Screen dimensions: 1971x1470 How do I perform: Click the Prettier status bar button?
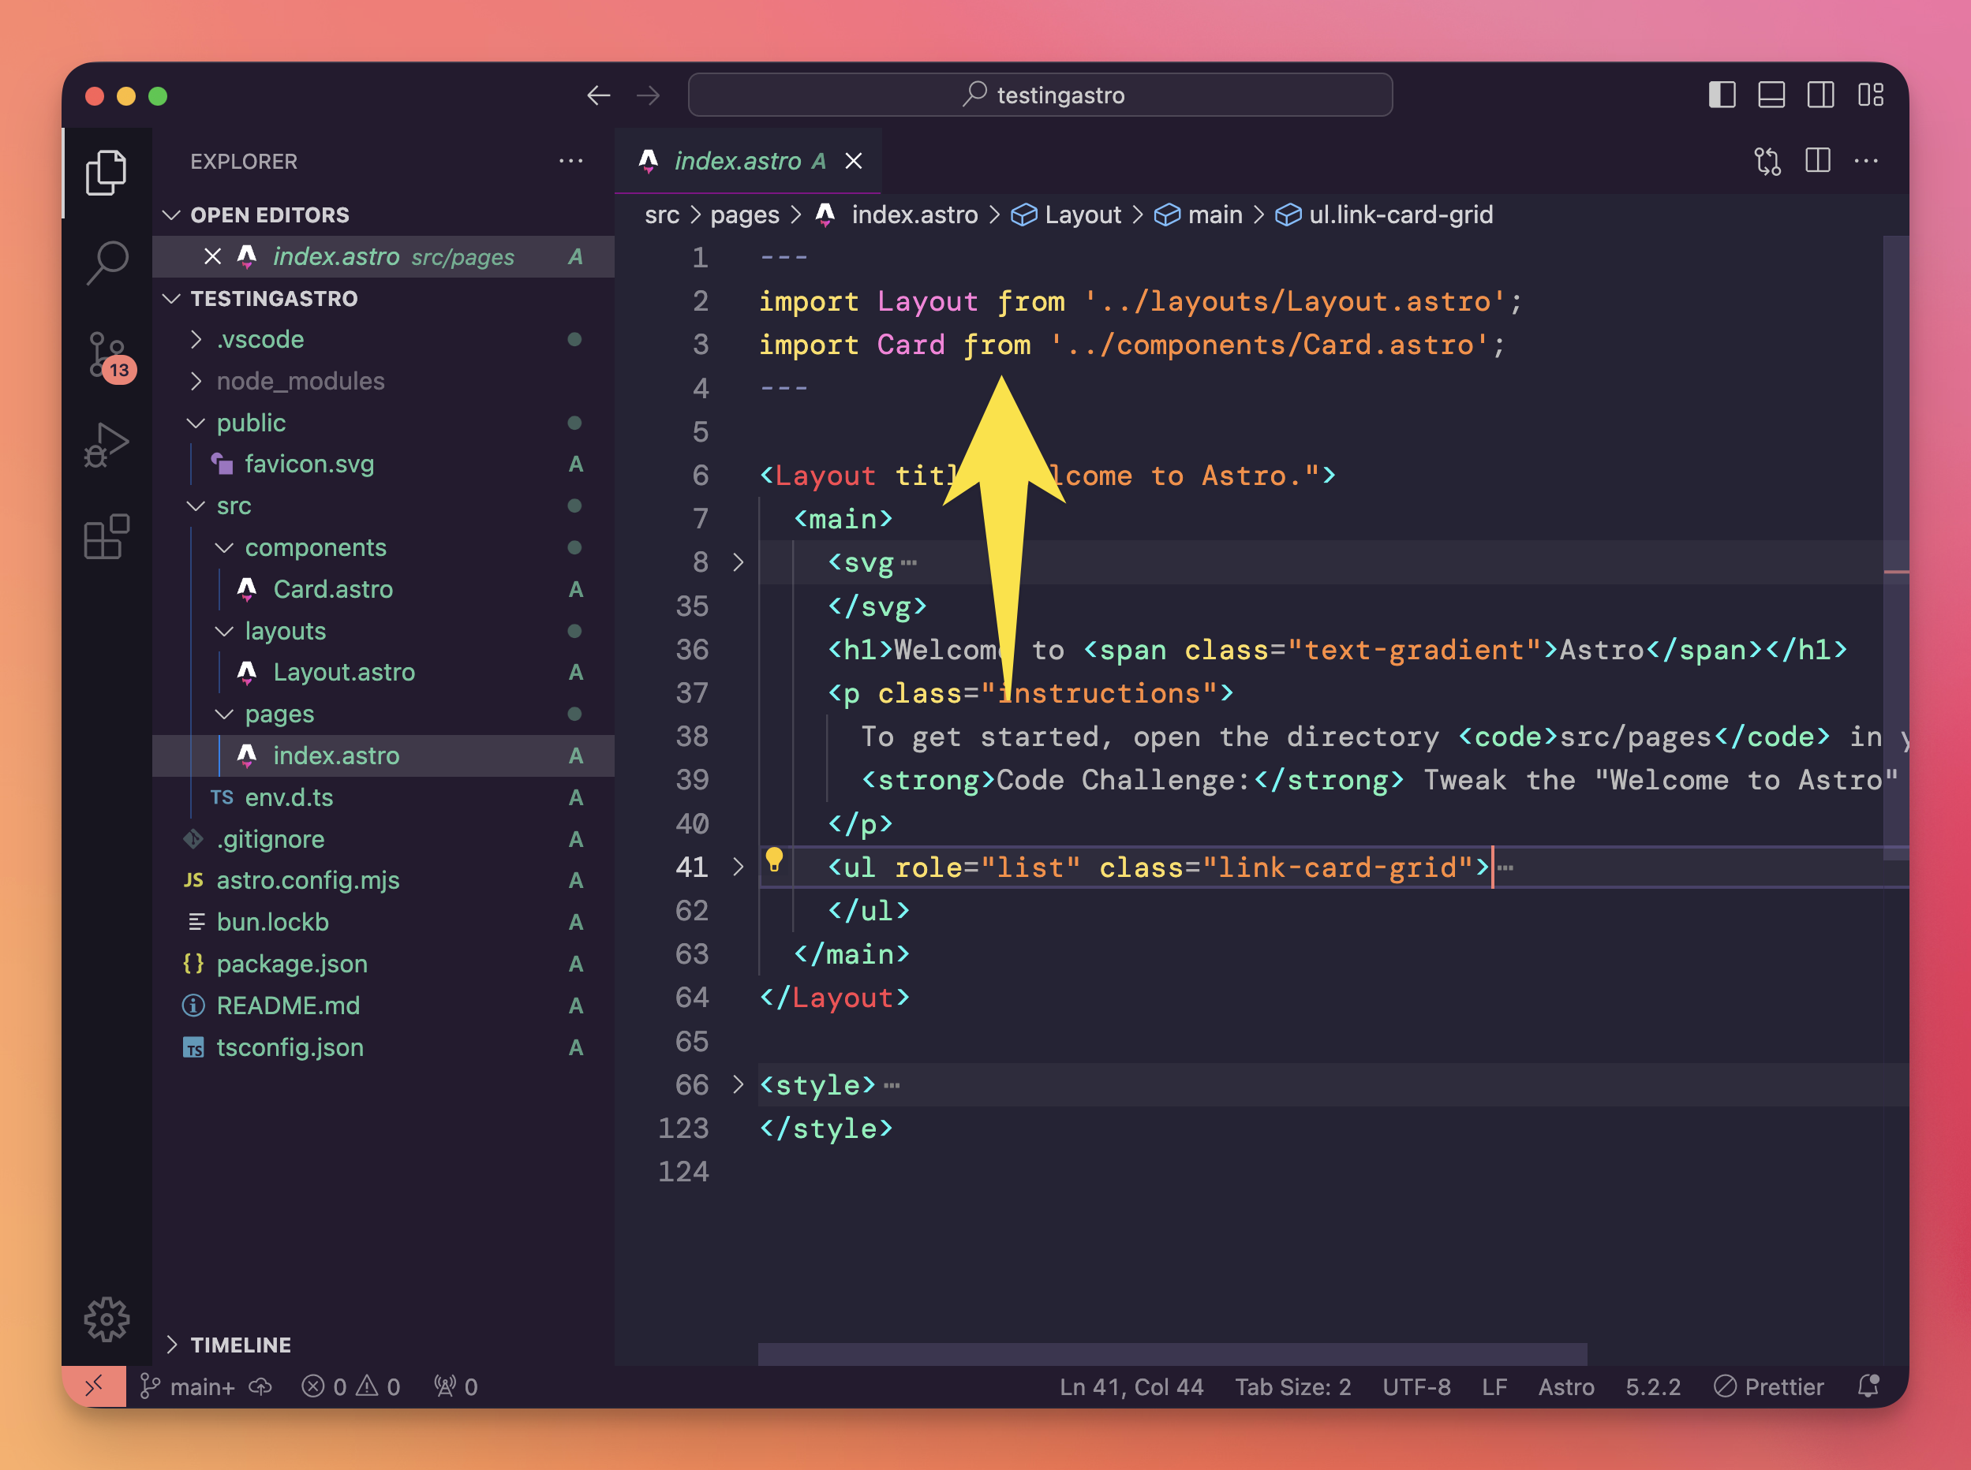1769,1386
